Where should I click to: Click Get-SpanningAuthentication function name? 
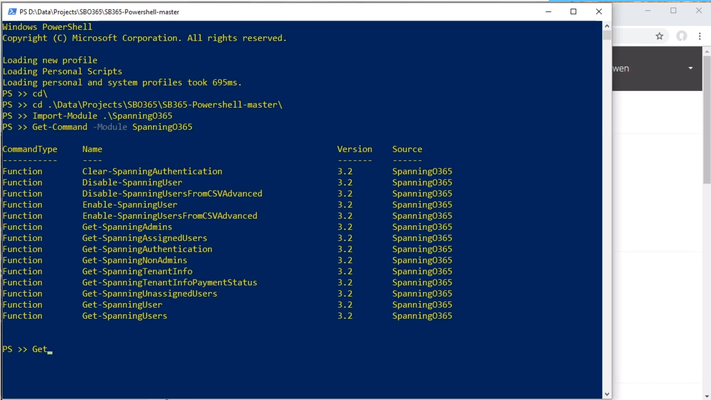(x=147, y=249)
